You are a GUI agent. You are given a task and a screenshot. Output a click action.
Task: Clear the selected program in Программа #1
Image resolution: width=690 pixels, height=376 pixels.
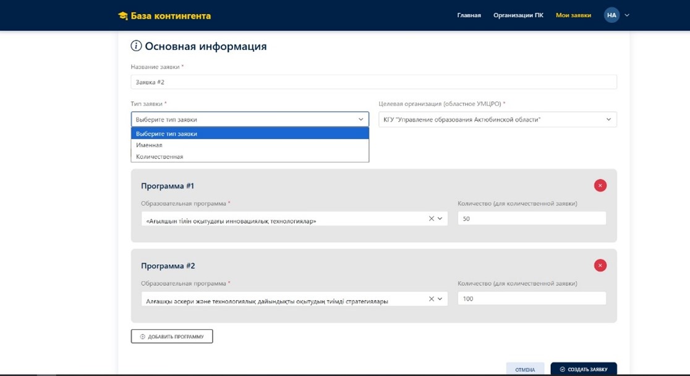pos(432,219)
